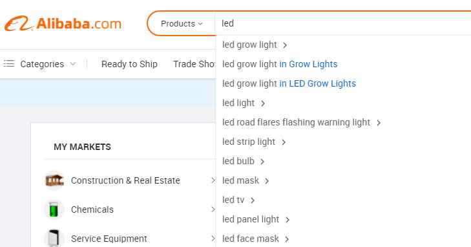Choose the led bulb suggestion
Screen dimensions: 471x247
[x=238, y=161]
